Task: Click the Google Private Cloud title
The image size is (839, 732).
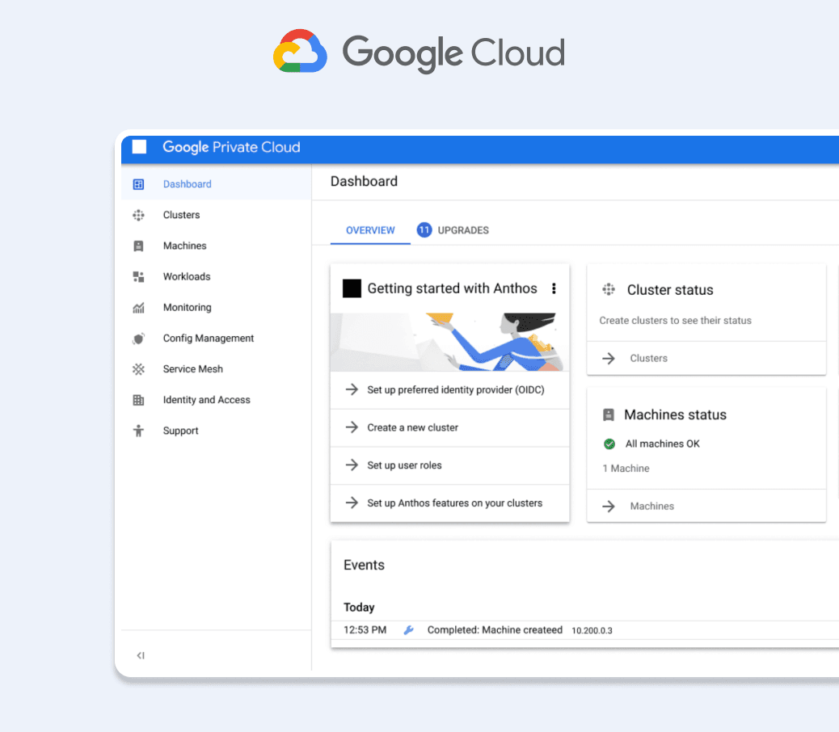Action: click(x=231, y=147)
